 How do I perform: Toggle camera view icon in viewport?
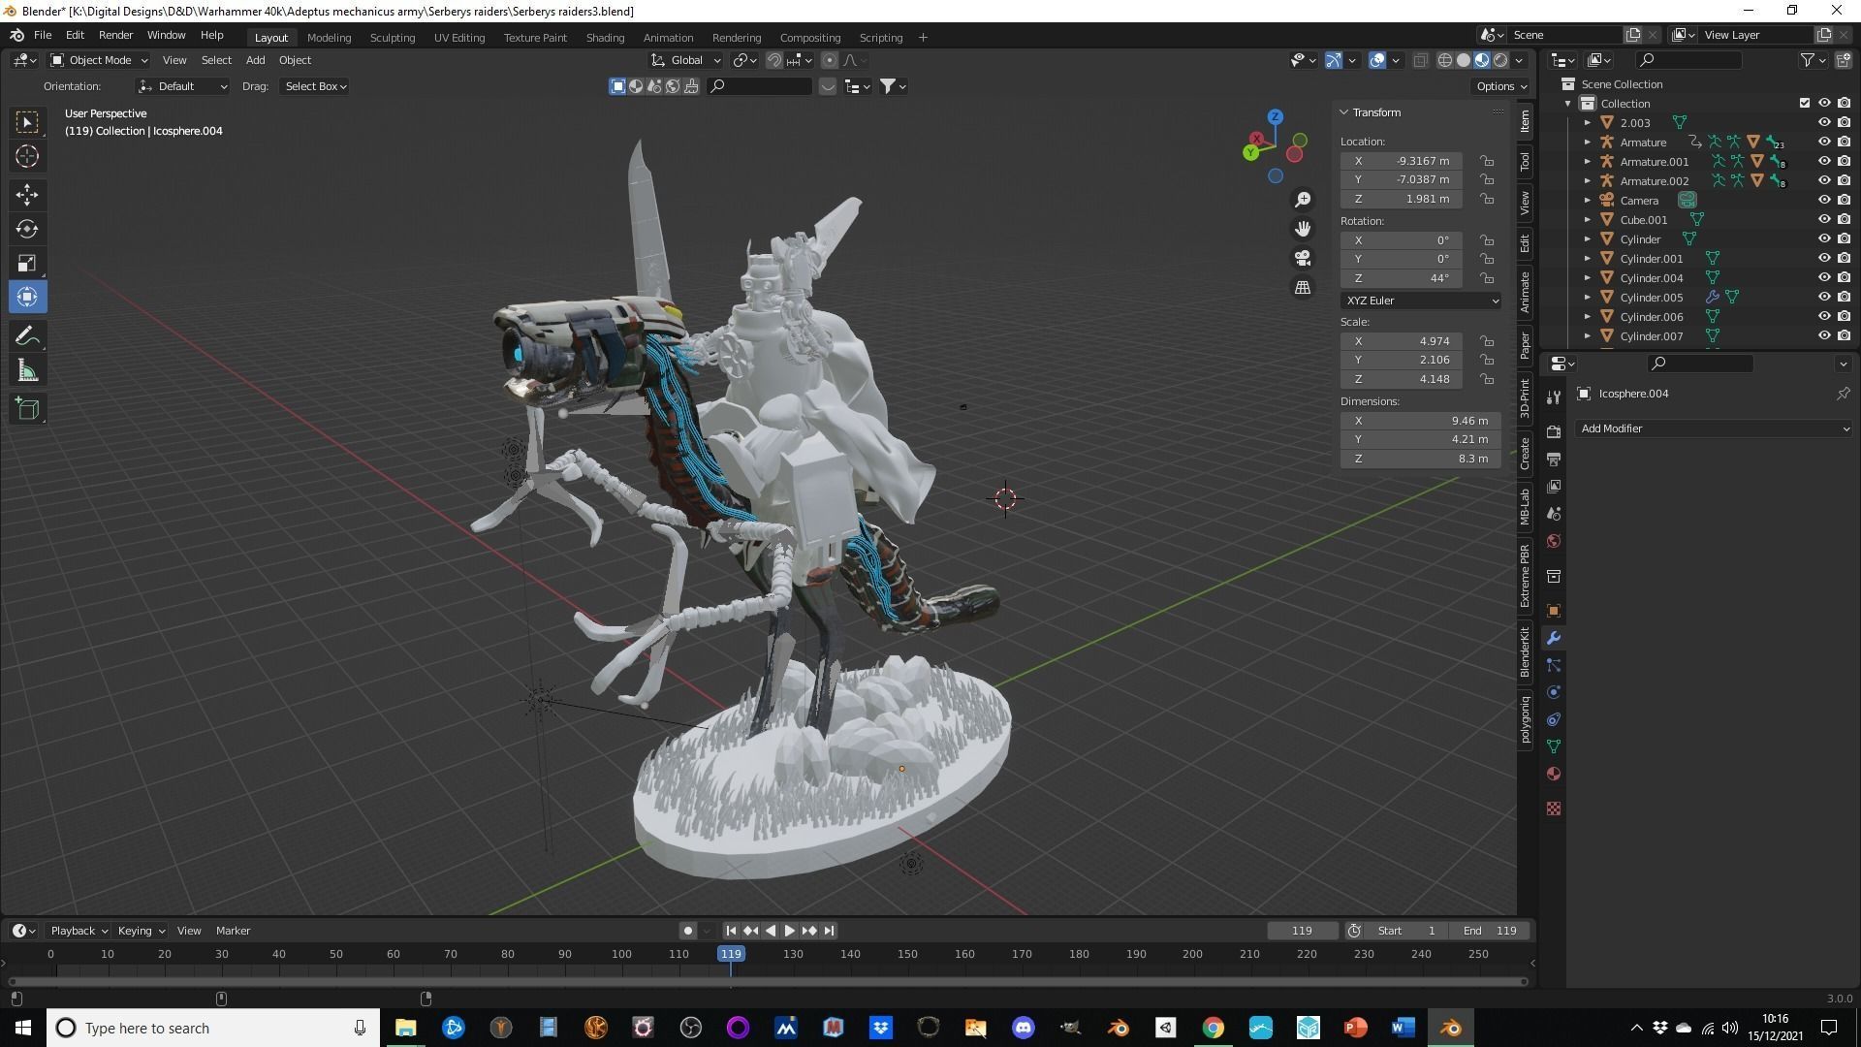tap(1303, 258)
